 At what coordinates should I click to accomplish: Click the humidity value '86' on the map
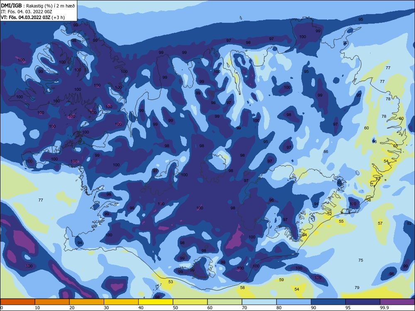(326, 151)
